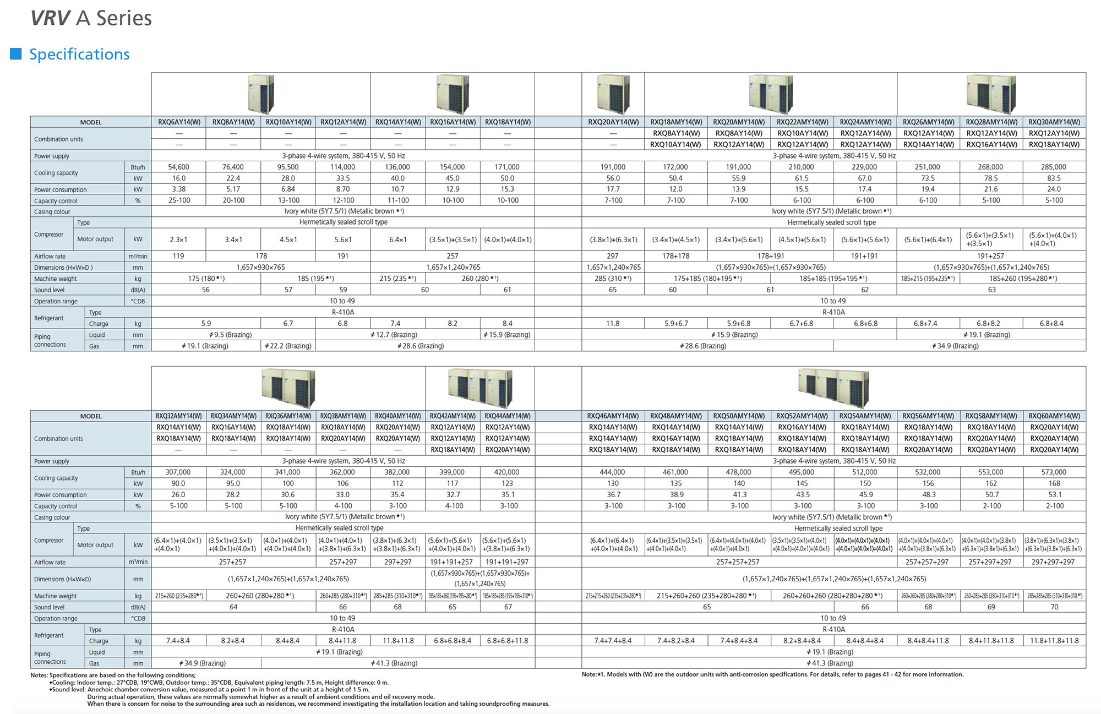Select the RXQ60AMY14(W) model header cell
The width and height of the screenshot is (1101, 714).
click(1054, 416)
